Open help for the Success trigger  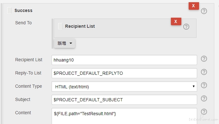(x=204, y=11)
